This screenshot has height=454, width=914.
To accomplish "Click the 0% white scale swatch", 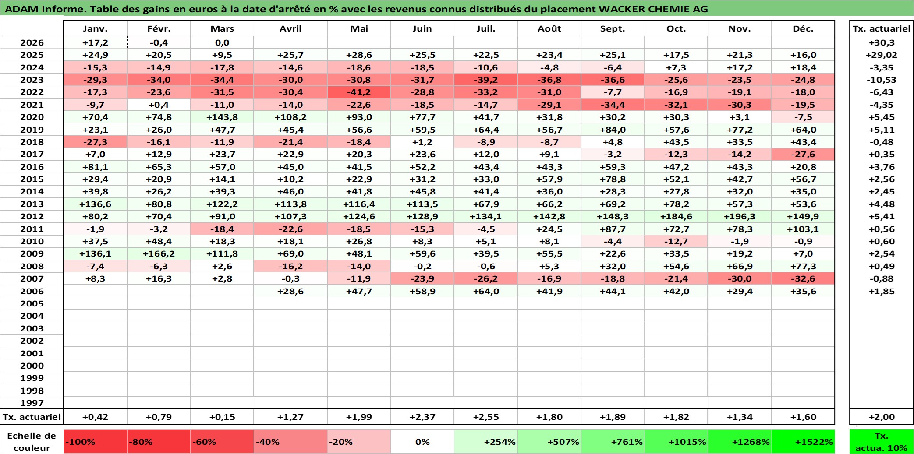I will [x=422, y=442].
